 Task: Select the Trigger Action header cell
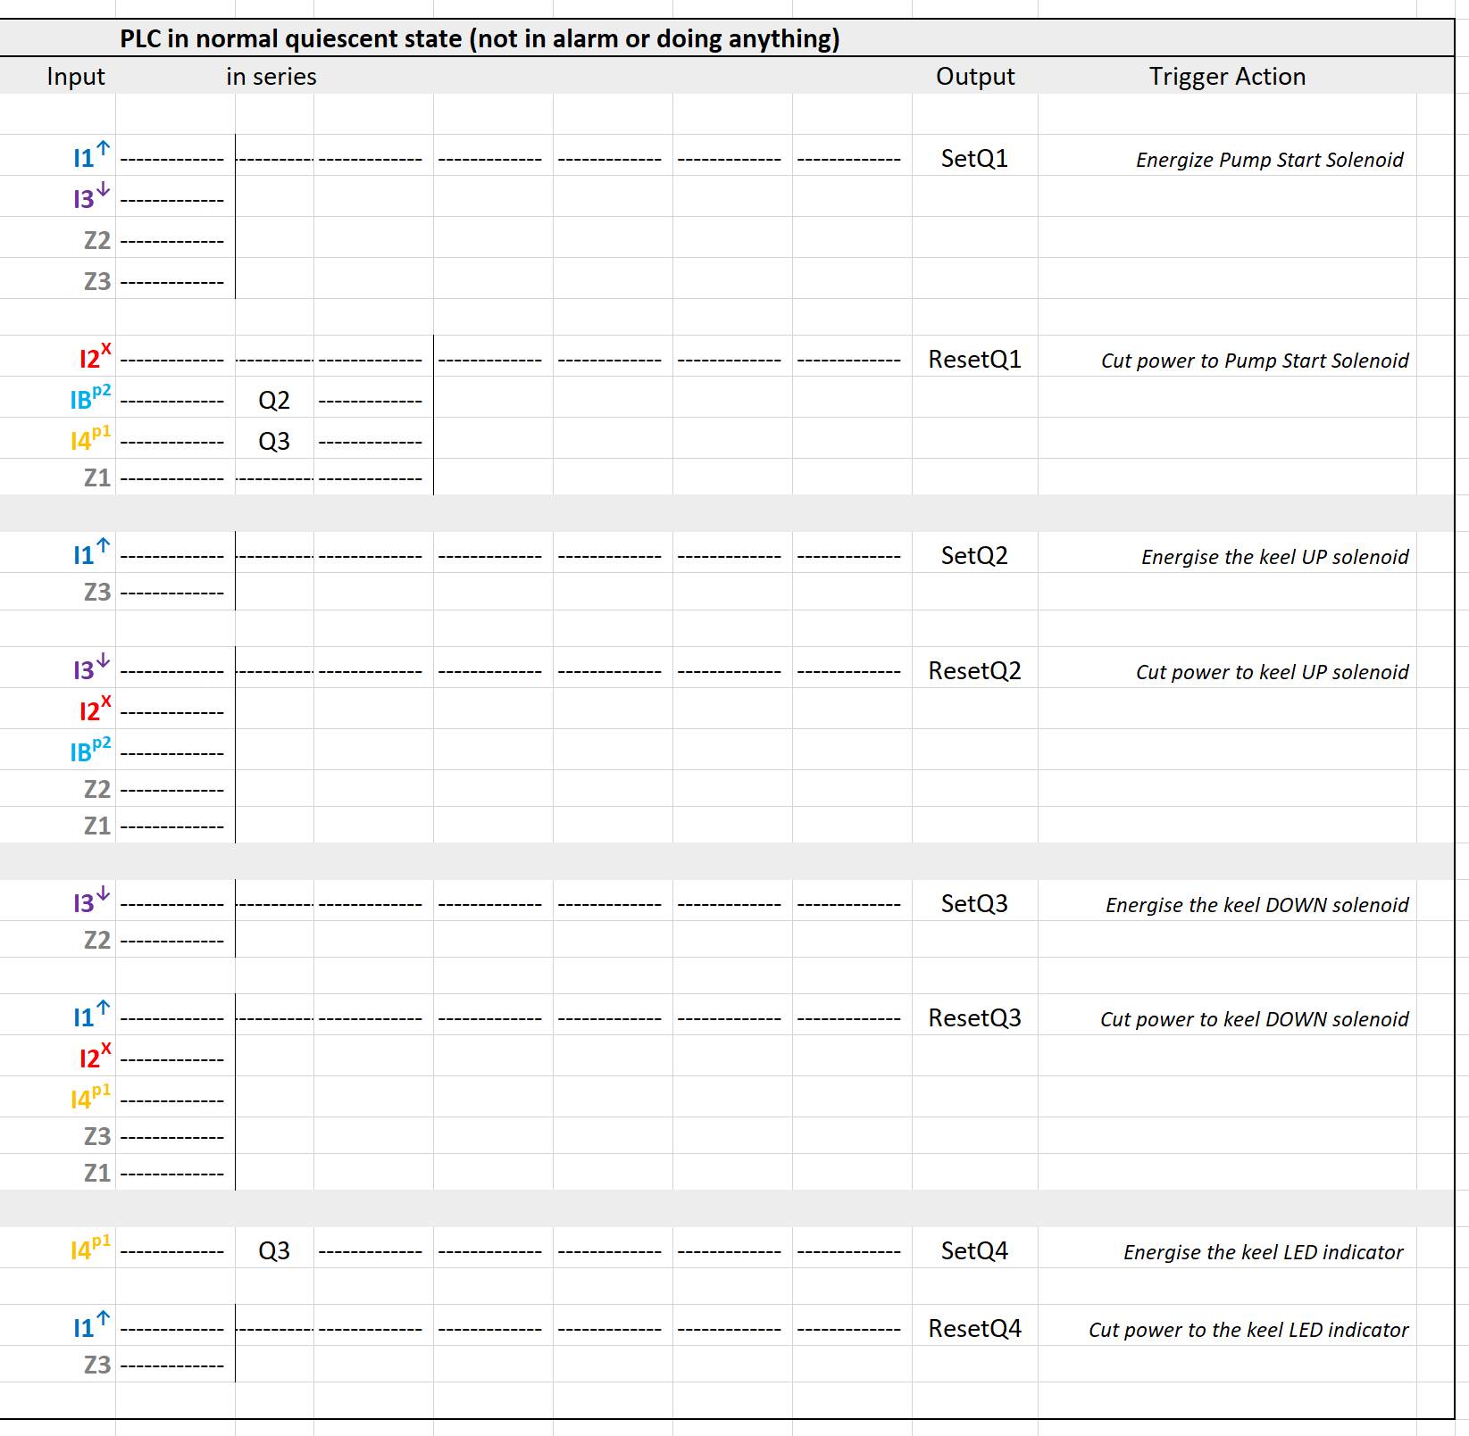click(x=1226, y=77)
